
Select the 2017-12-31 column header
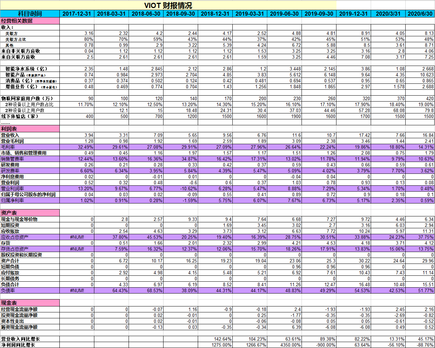[x=77, y=14]
